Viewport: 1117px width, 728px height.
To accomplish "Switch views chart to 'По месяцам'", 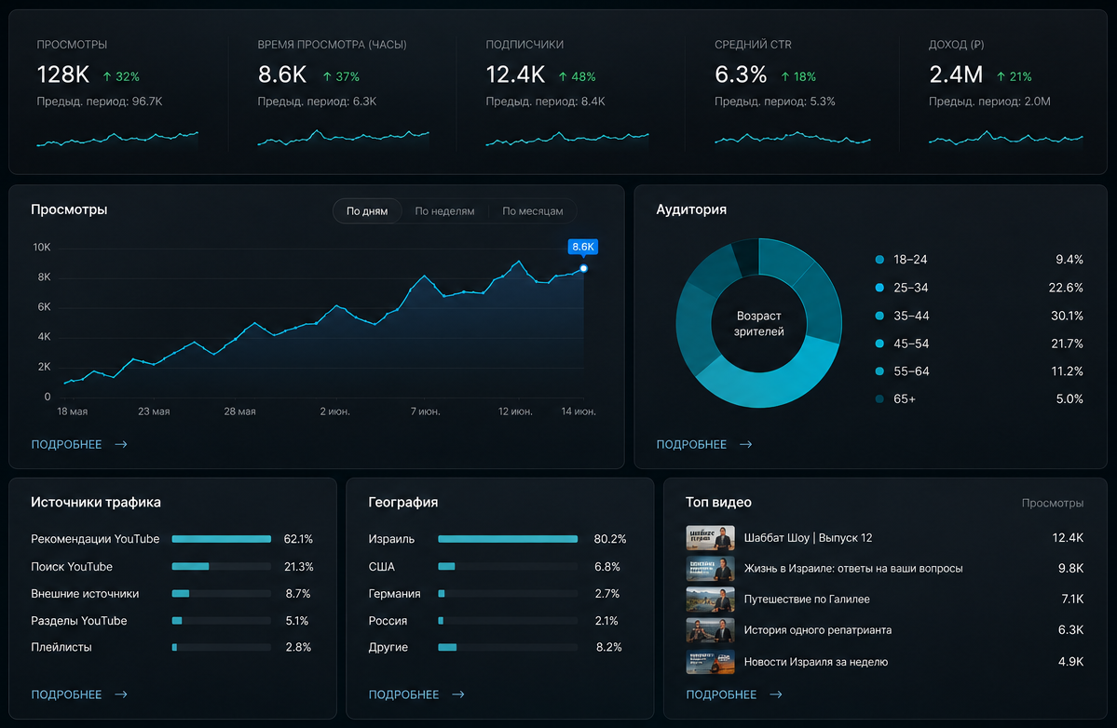I will [532, 211].
